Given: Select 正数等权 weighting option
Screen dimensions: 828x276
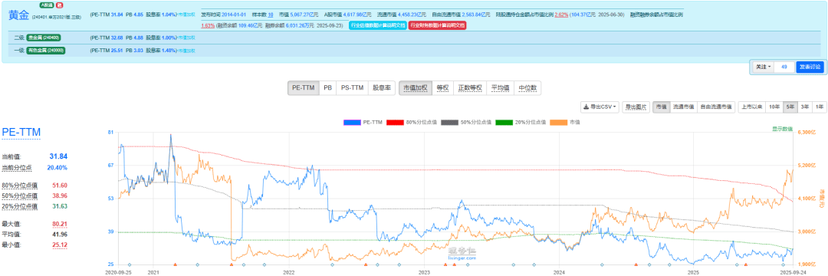Looking at the screenshot, I should (469, 88).
